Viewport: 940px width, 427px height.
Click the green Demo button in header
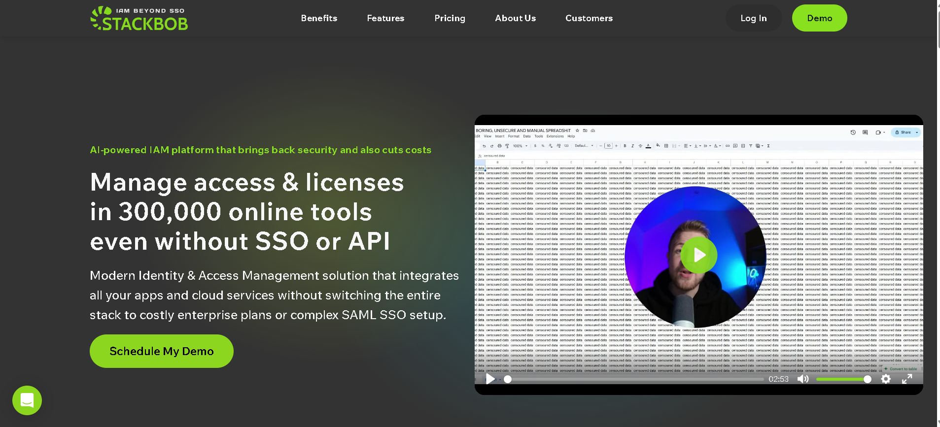pyautogui.click(x=819, y=18)
